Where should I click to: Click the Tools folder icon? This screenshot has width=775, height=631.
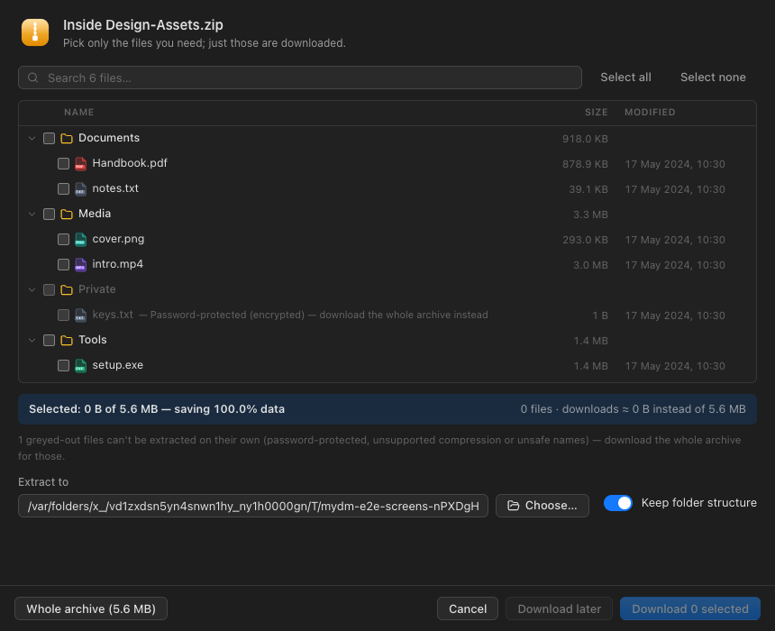pyautogui.click(x=67, y=340)
